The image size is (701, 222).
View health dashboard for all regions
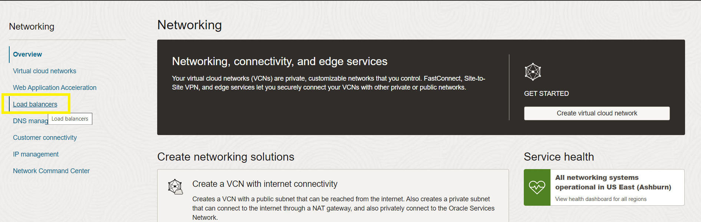point(601,199)
